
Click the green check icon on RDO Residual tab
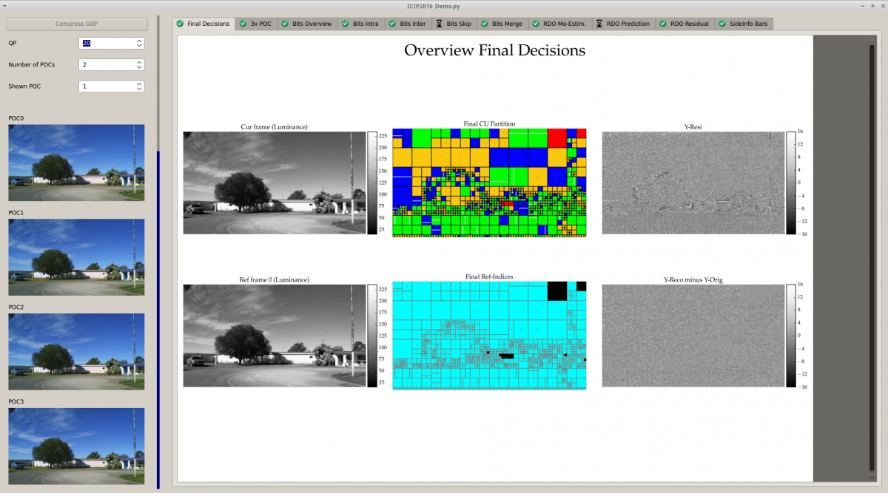[663, 24]
